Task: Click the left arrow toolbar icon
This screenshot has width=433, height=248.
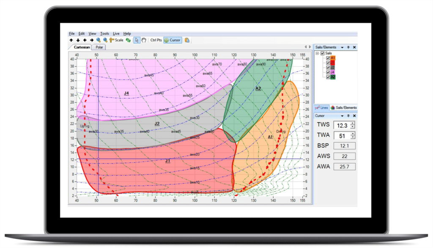Action: pyautogui.click(x=85, y=40)
